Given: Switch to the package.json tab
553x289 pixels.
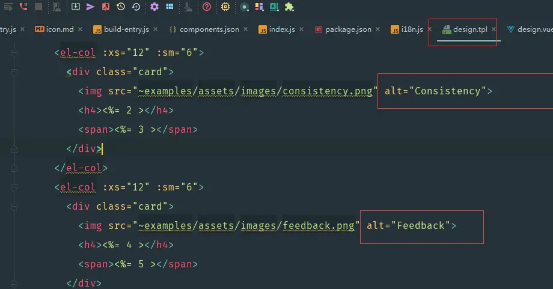Looking at the screenshot, I should (348, 29).
